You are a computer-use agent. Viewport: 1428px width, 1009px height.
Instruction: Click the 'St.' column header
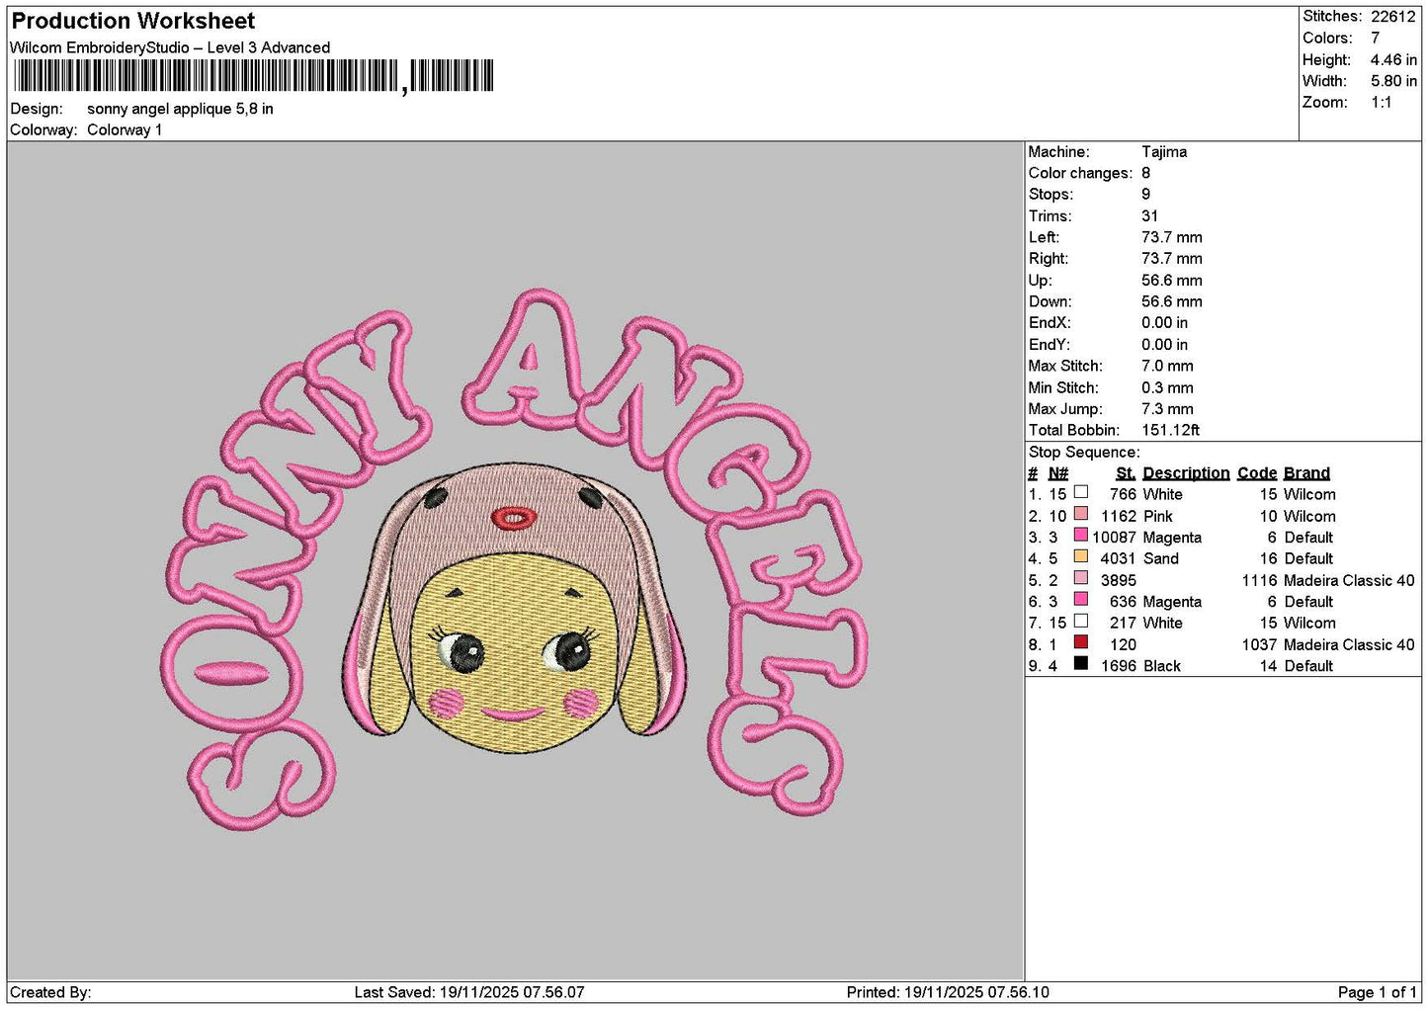coord(1125,473)
